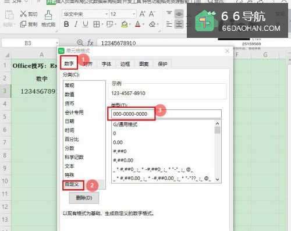Switch to the 边框 tab

(x=125, y=64)
